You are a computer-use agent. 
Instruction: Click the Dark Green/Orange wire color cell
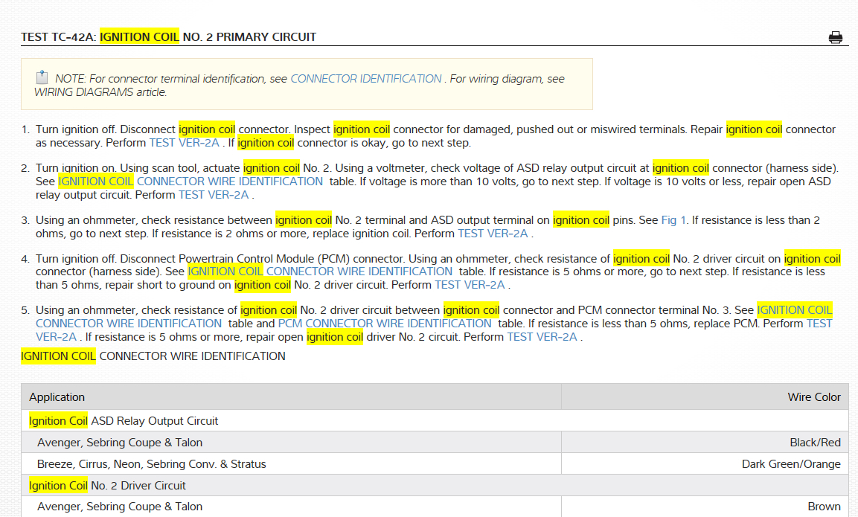[705, 464]
